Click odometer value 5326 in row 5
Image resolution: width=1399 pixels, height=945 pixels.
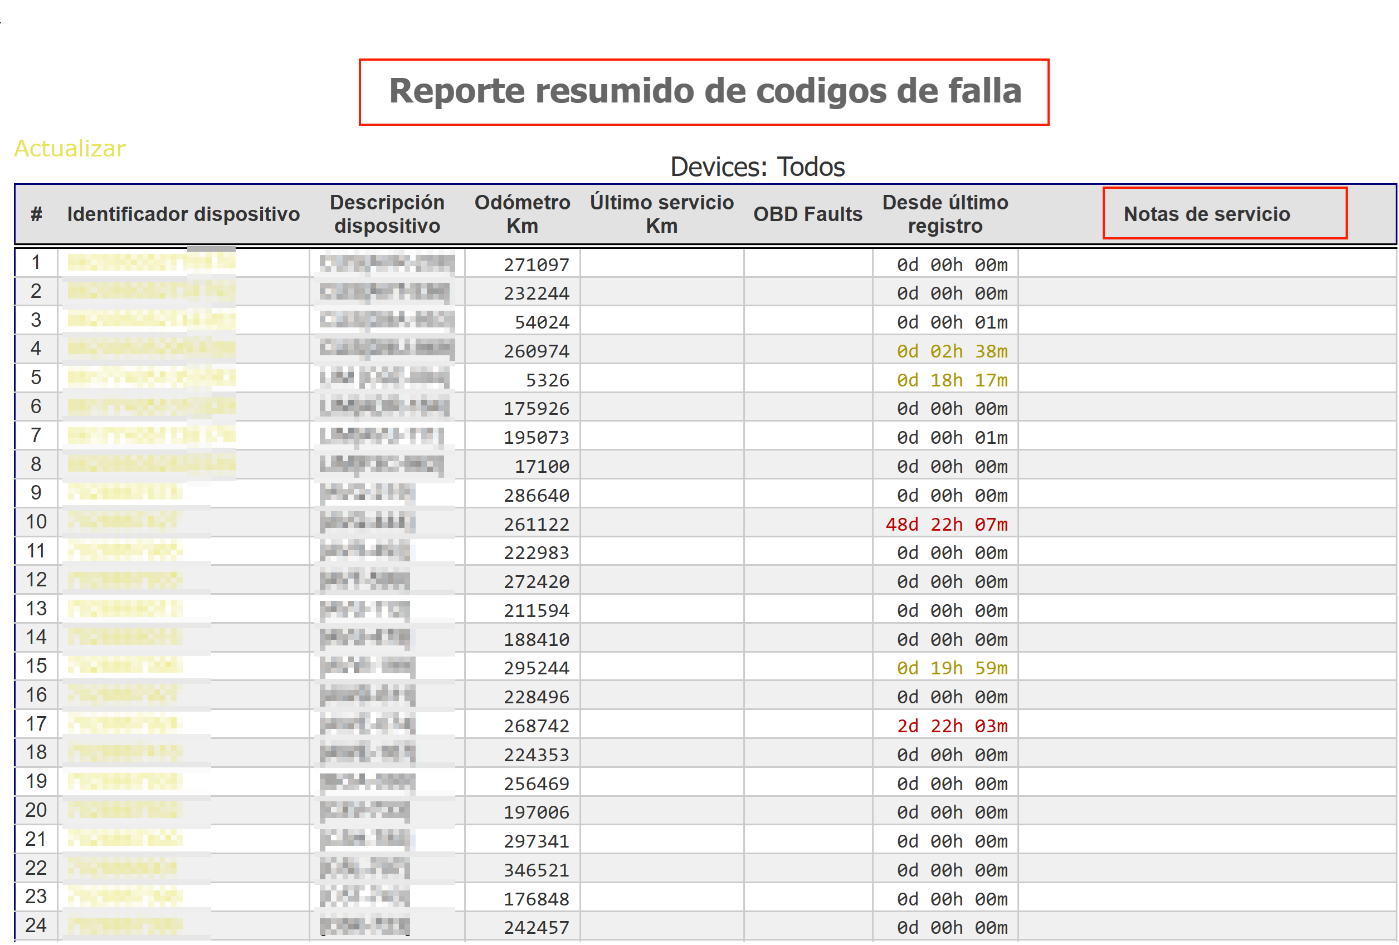click(x=547, y=380)
